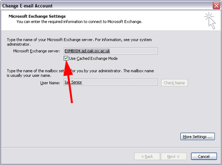Go to the previous step with Back
Screen dimensions: 222x165
click(147, 156)
